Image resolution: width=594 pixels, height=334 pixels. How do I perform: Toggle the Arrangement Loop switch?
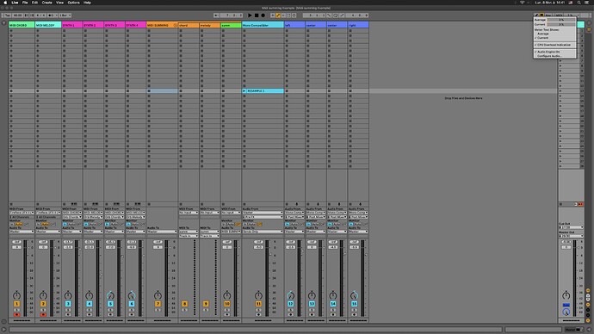tap(335, 15)
